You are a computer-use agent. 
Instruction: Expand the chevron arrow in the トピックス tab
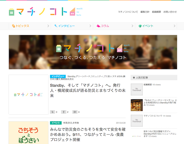click(48, 26)
